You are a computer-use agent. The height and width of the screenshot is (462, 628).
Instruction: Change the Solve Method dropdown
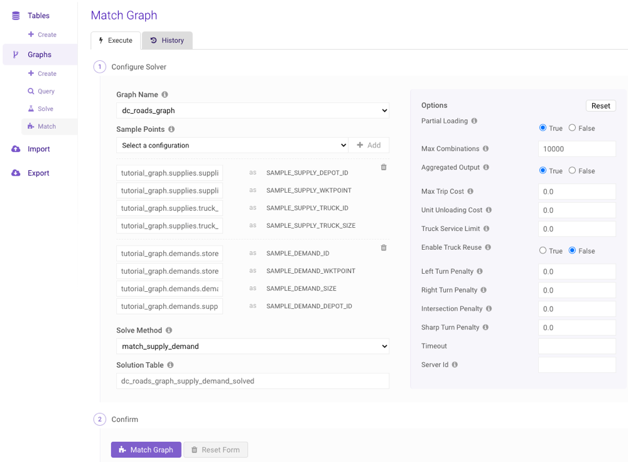[252, 346]
